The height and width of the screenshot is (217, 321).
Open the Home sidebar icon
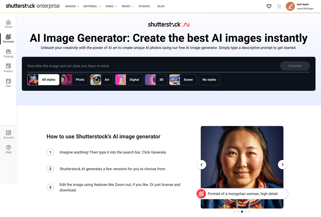8,23
